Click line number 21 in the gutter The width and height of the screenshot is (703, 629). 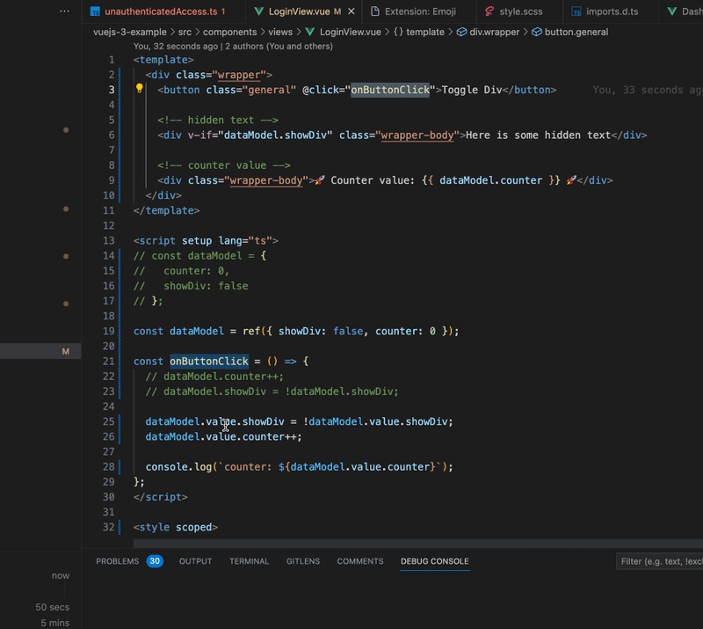[109, 362]
